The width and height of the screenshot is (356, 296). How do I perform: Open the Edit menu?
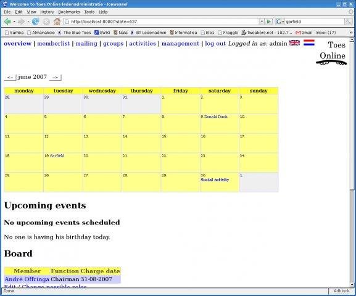click(19, 12)
